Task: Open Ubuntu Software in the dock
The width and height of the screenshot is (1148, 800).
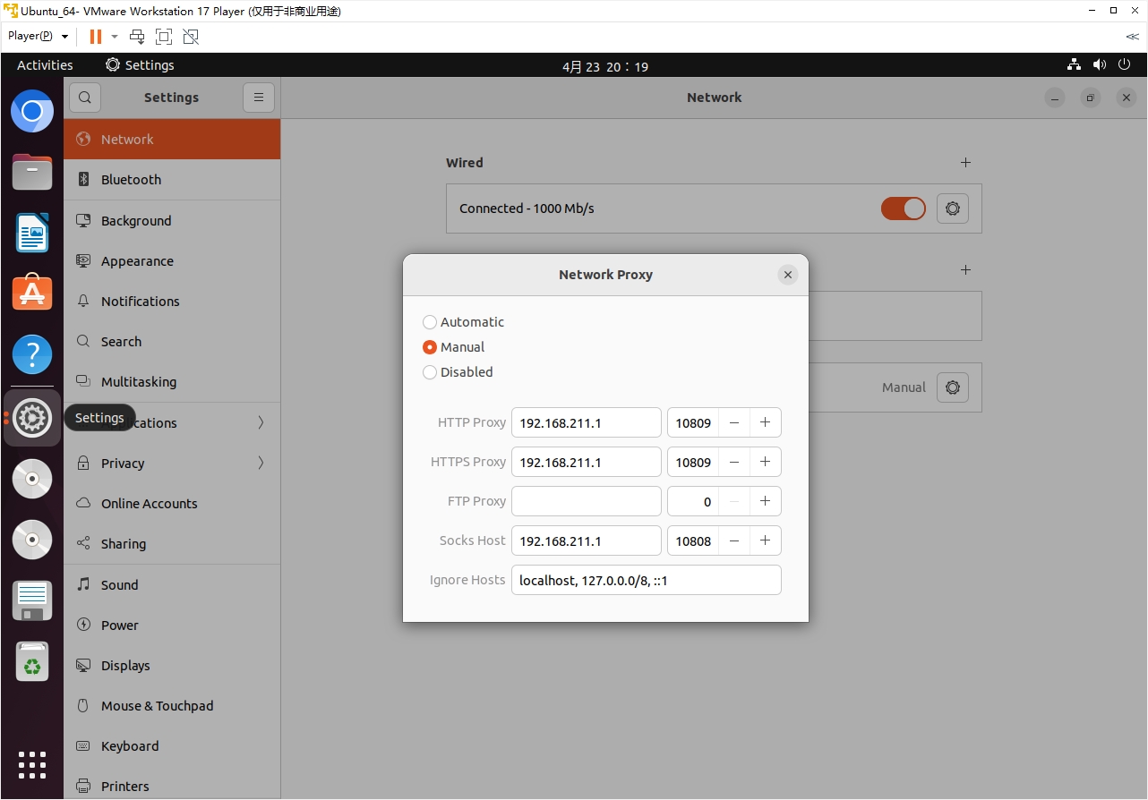Action: click(x=32, y=292)
